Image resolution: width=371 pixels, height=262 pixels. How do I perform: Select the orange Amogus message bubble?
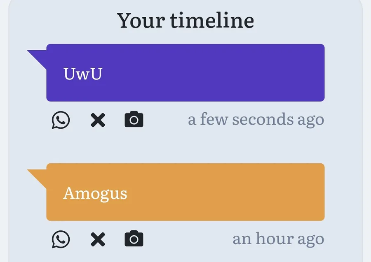(185, 192)
